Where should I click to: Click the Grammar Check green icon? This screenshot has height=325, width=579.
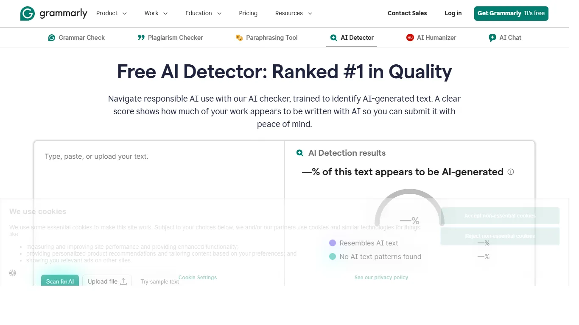coord(52,38)
